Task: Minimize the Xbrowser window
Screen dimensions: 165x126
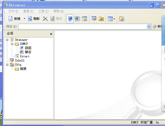Action: click(x=152, y=5)
